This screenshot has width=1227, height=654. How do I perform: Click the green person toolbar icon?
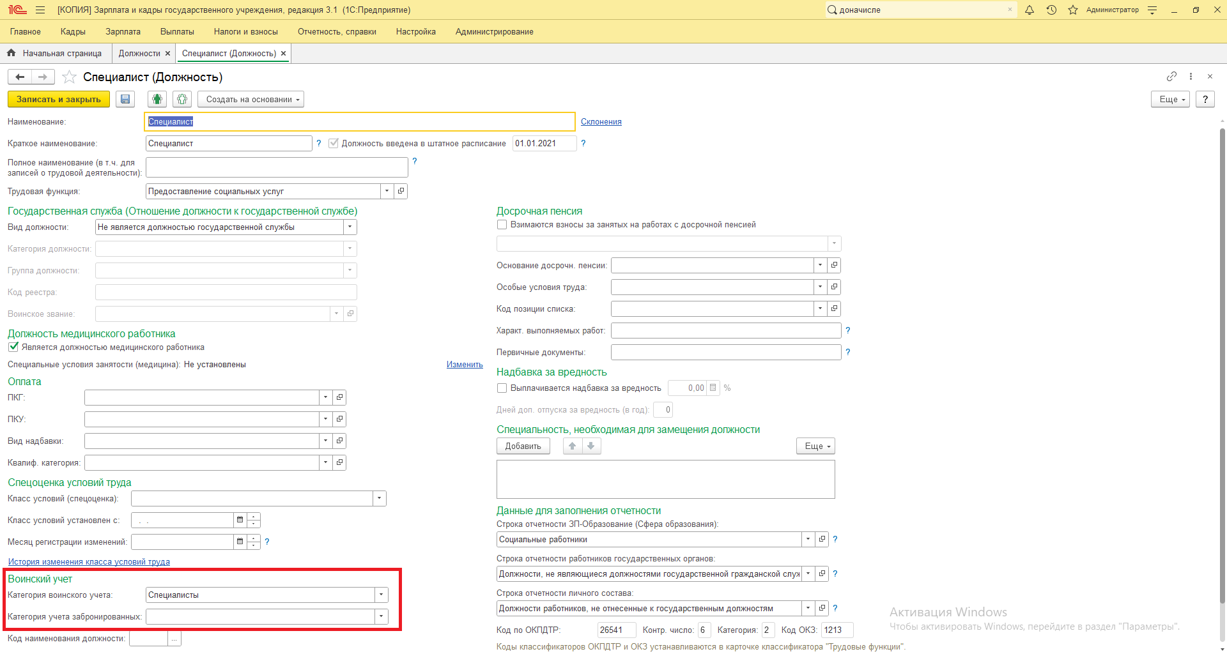(x=157, y=99)
